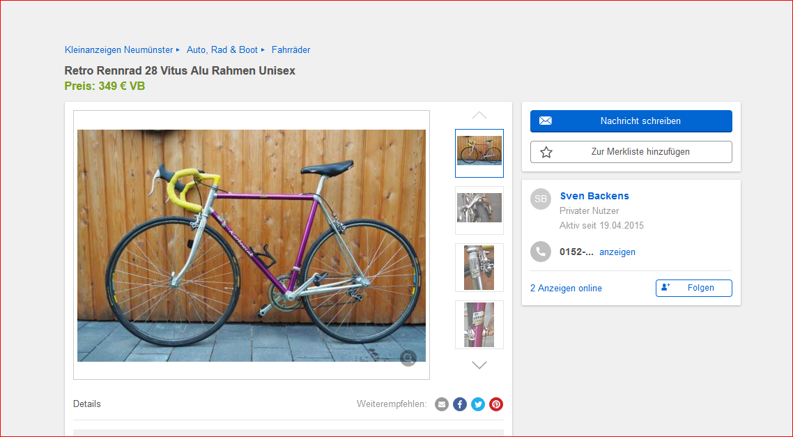Share listing on Pinterest
Viewport: 793px width, 437px height.
coord(496,404)
